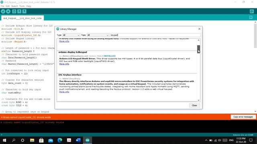Open the Help menu

(29, 6)
